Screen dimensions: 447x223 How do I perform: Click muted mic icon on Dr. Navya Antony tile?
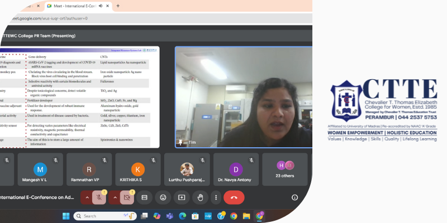click(251, 161)
